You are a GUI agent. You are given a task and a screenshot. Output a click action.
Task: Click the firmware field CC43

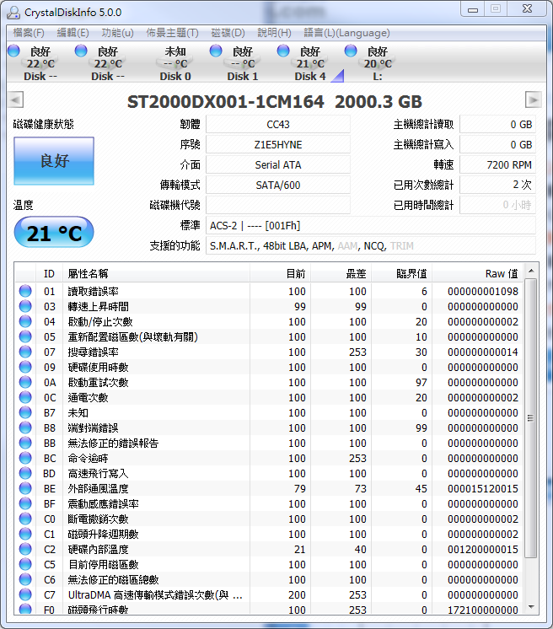(278, 124)
